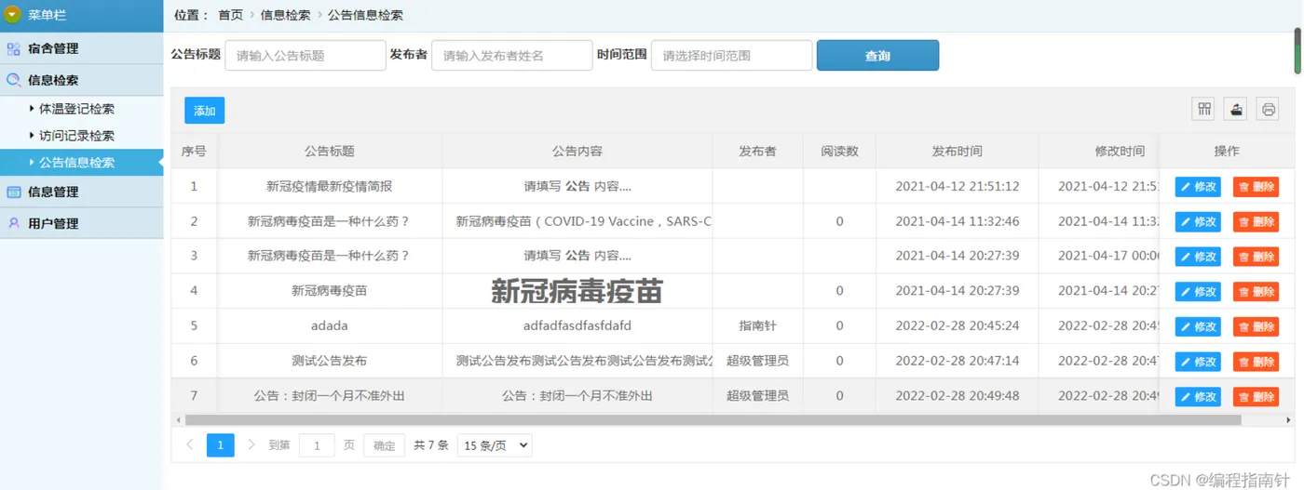Click the 发布者 column header

click(757, 151)
